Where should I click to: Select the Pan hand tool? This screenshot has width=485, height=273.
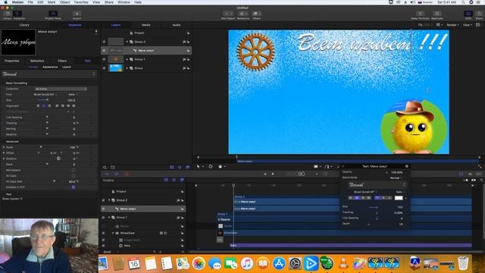point(221,167)
